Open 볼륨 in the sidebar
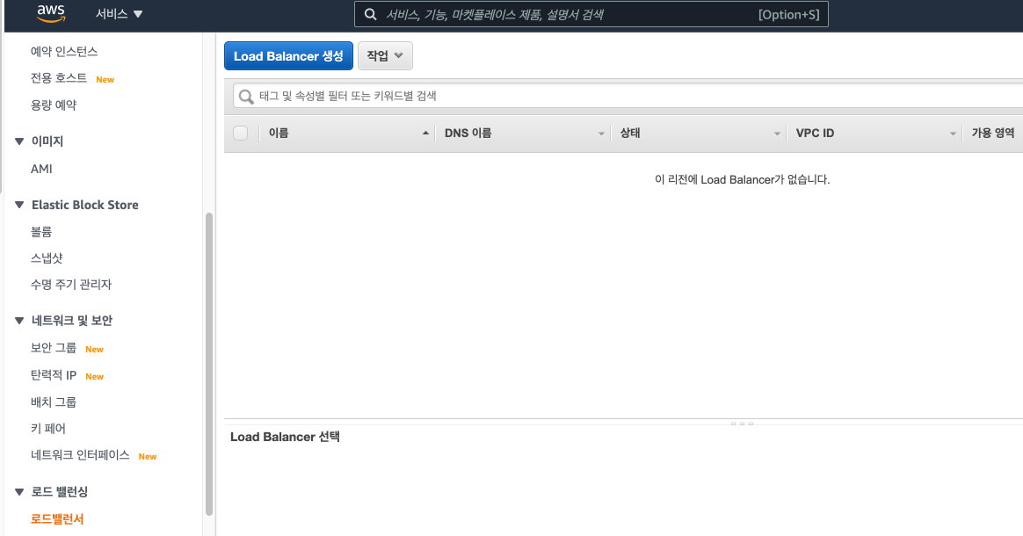1023x536 pixels. pos(41,231)
